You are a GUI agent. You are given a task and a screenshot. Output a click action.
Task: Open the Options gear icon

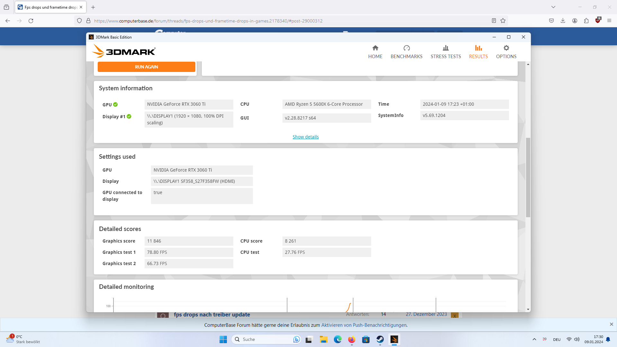(506, 48)
